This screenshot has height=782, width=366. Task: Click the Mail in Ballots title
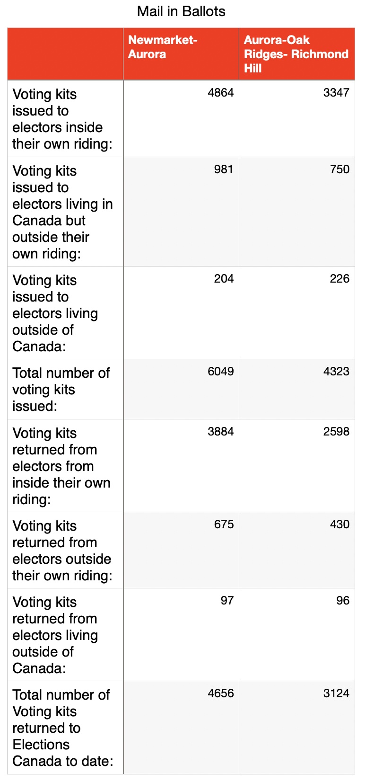coord(181,11)
